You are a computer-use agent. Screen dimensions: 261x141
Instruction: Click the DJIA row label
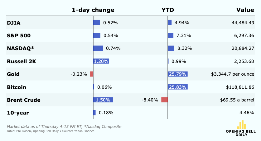tap(14, 23)
